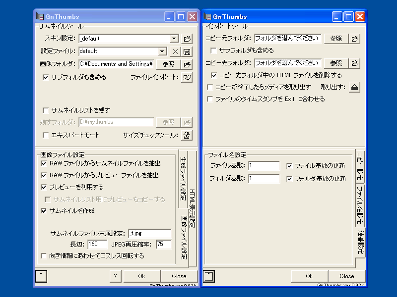Delete setting file with X icon

point(175,52)
